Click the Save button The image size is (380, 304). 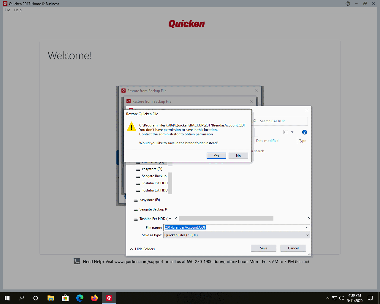(263, 248)
